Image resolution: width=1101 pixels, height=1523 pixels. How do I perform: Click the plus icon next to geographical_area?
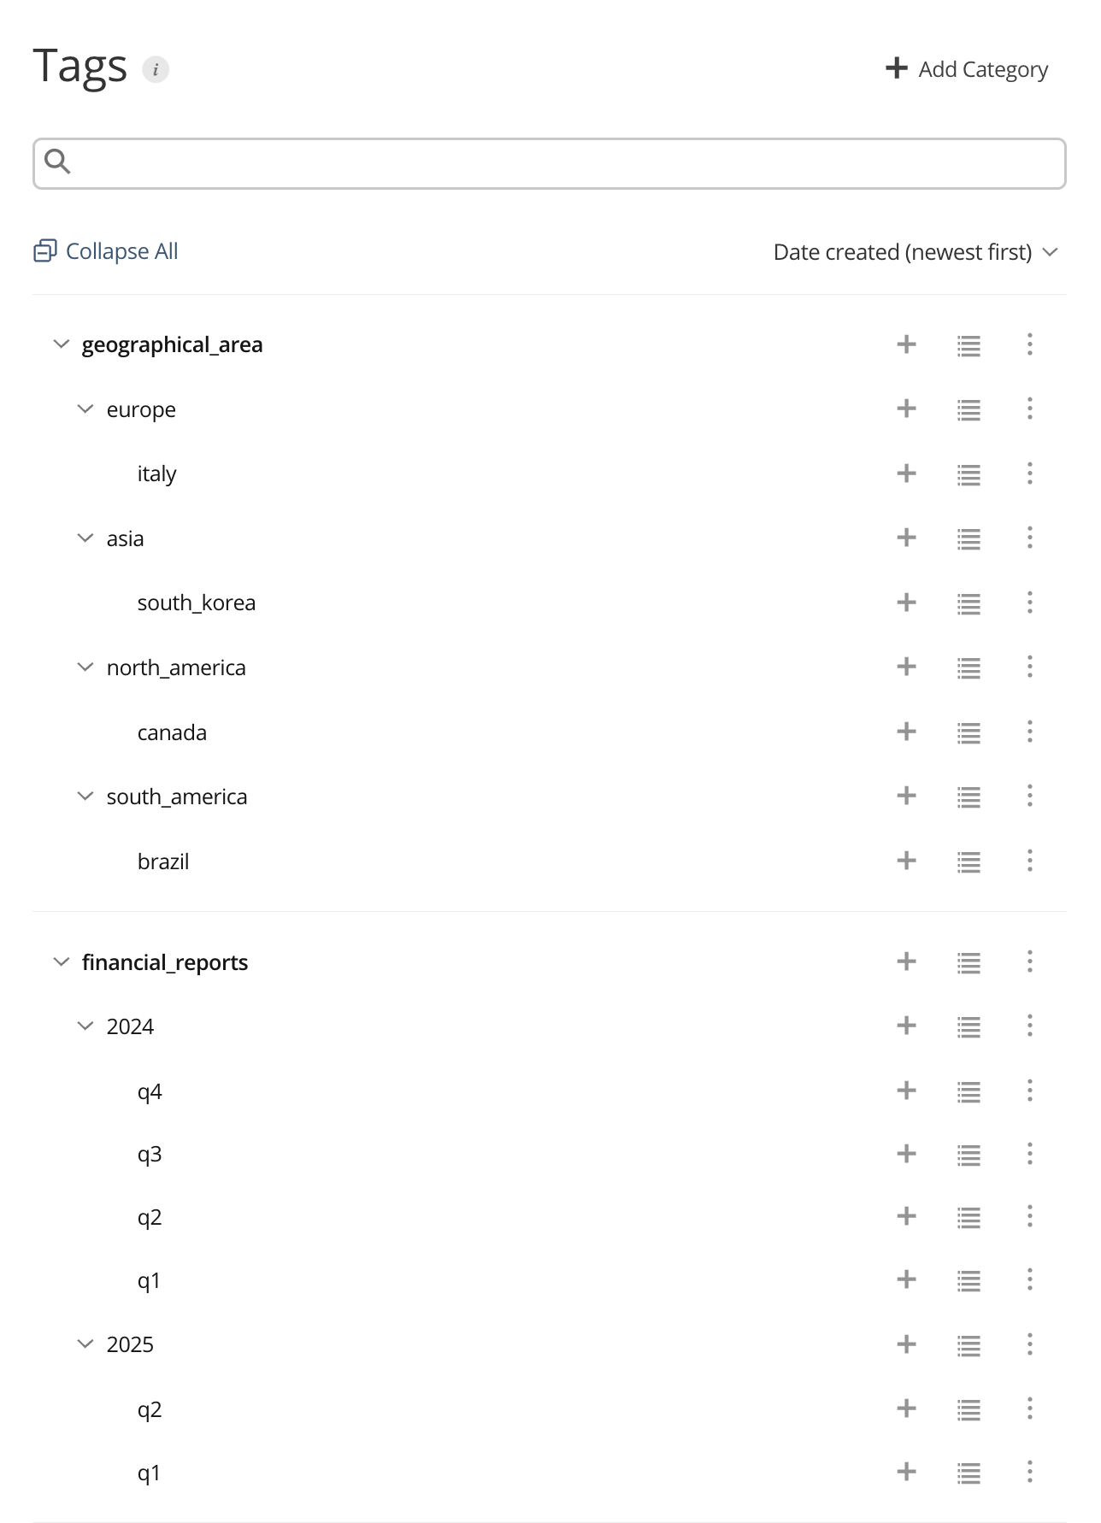coord(905,345)
